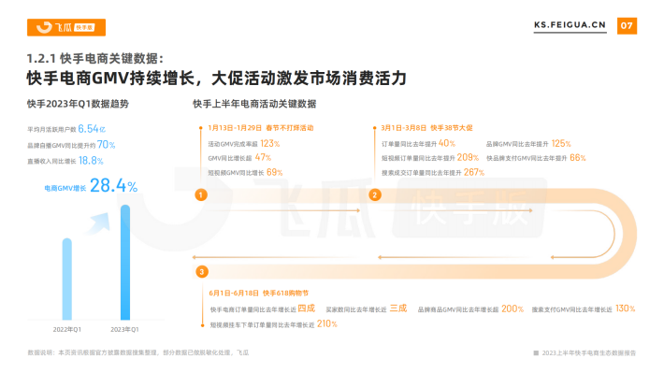Screen dimensions: 664x373
Task: Select orange timeline marker number 2
Action: [x=375, y=194]
